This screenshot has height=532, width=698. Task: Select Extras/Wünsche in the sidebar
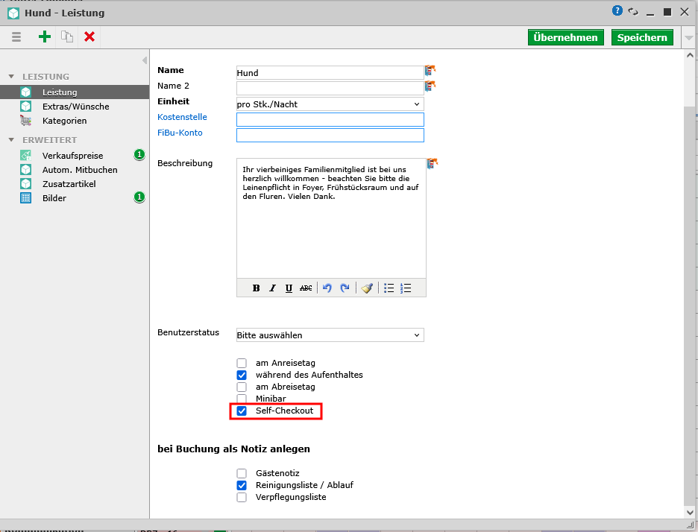75,107
